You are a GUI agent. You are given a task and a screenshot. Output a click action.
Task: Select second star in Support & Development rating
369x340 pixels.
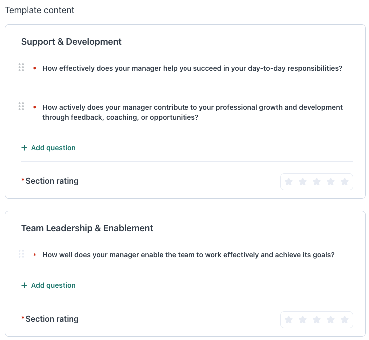click(303, 182)
